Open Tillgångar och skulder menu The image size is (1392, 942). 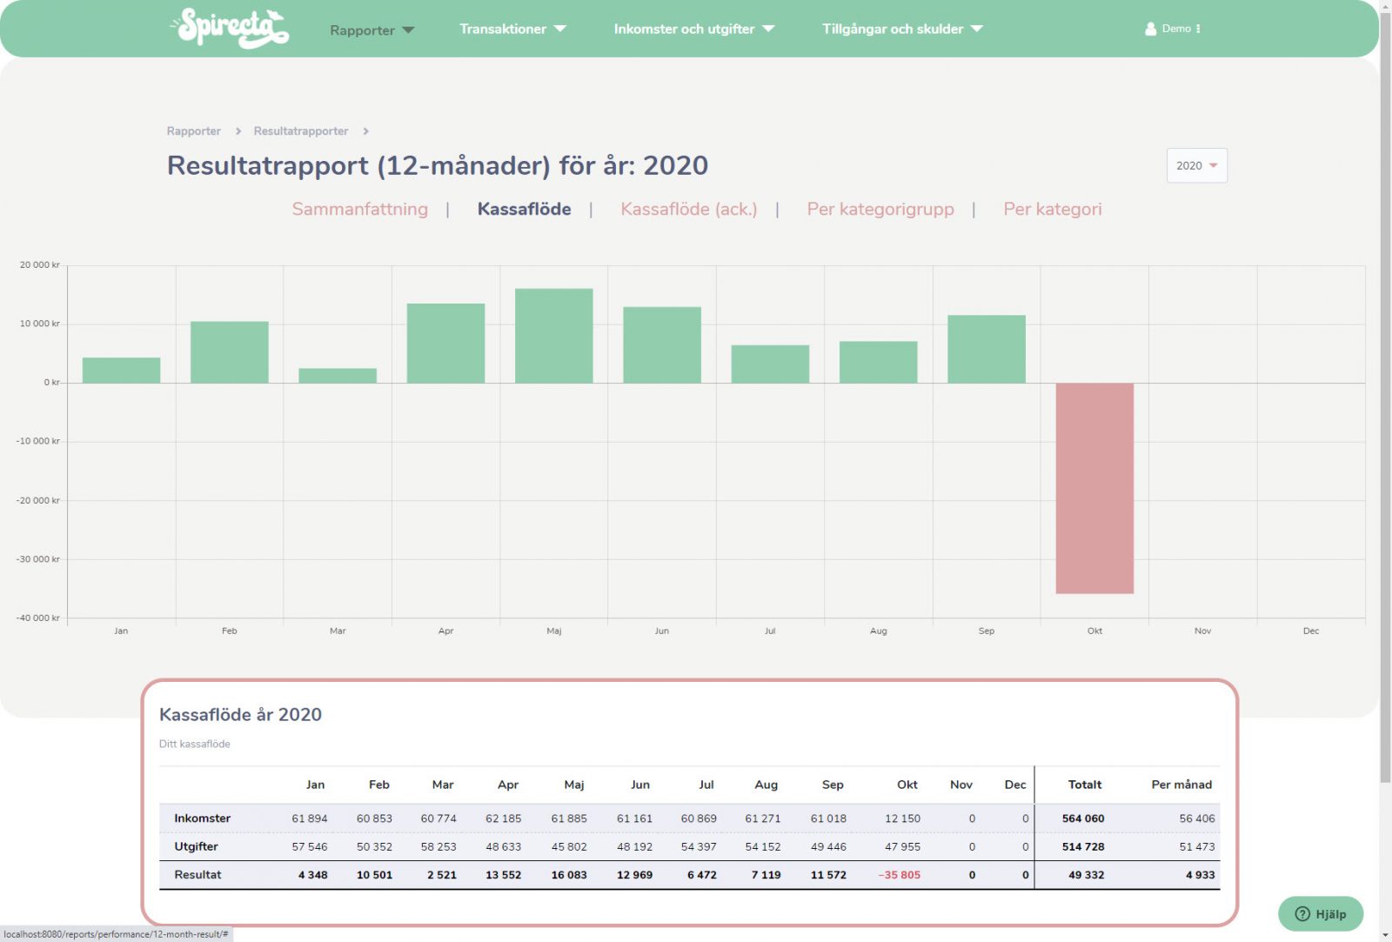(901, 29)
